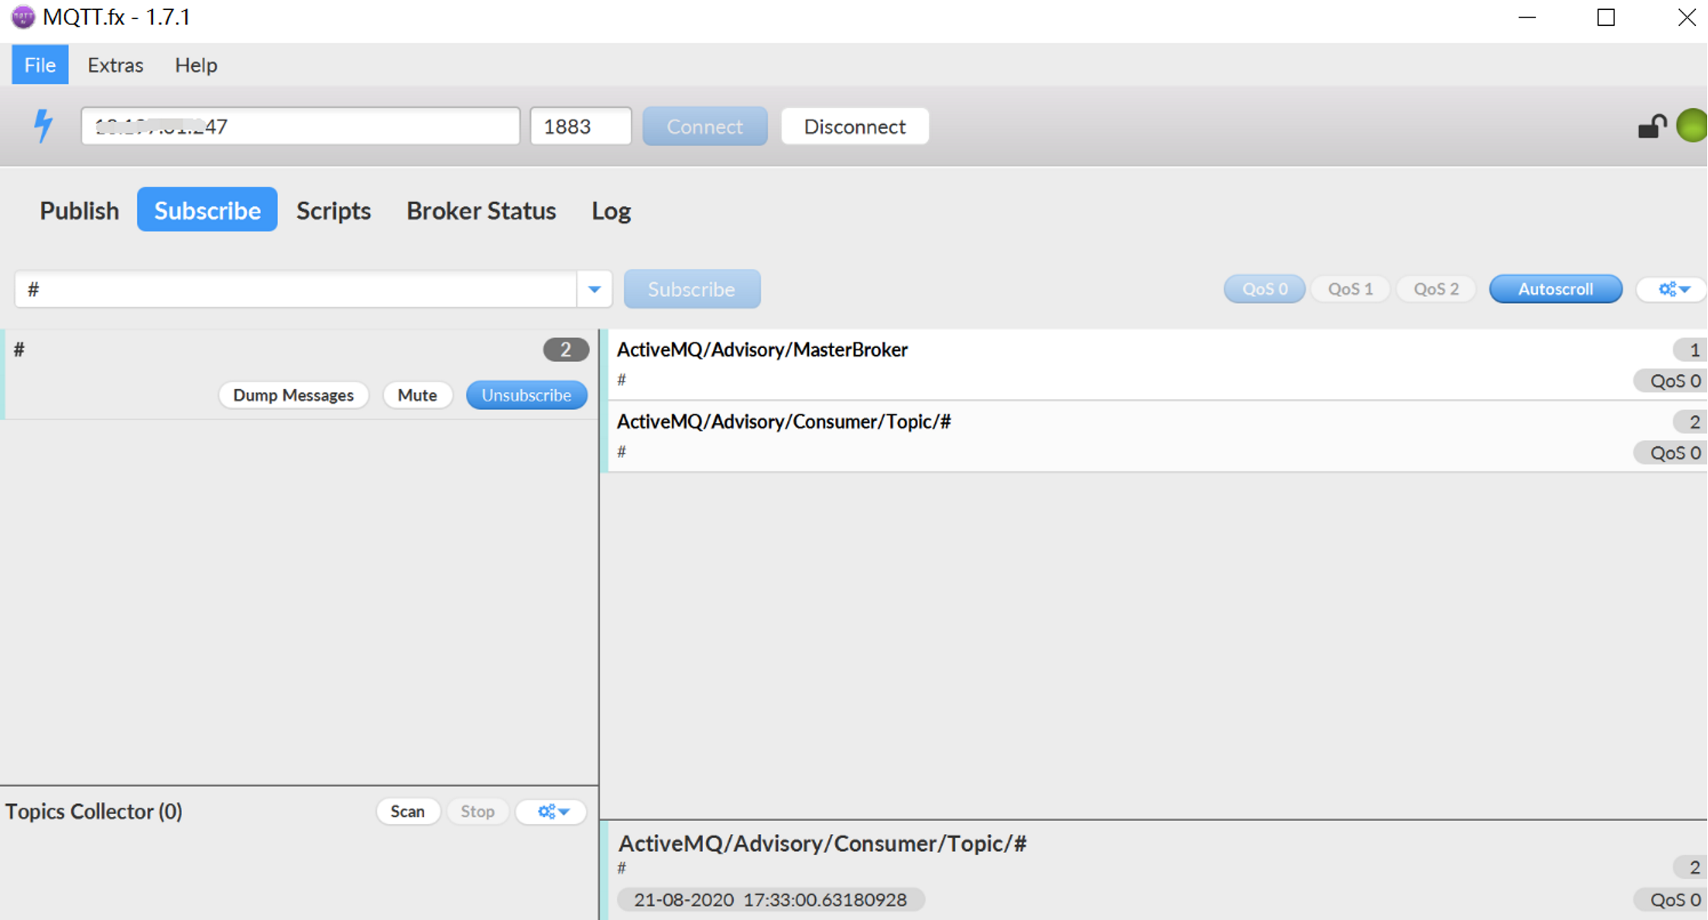
Task: Click the Connect button
Action: click(x=705, y=126)
